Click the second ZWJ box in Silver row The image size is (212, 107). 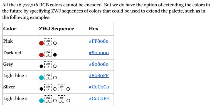click(61, 88)
